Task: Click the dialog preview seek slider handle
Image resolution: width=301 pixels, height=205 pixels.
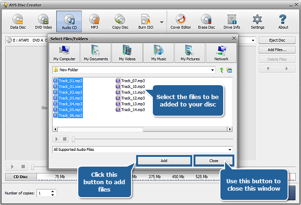Action: [x=73, y=139]
